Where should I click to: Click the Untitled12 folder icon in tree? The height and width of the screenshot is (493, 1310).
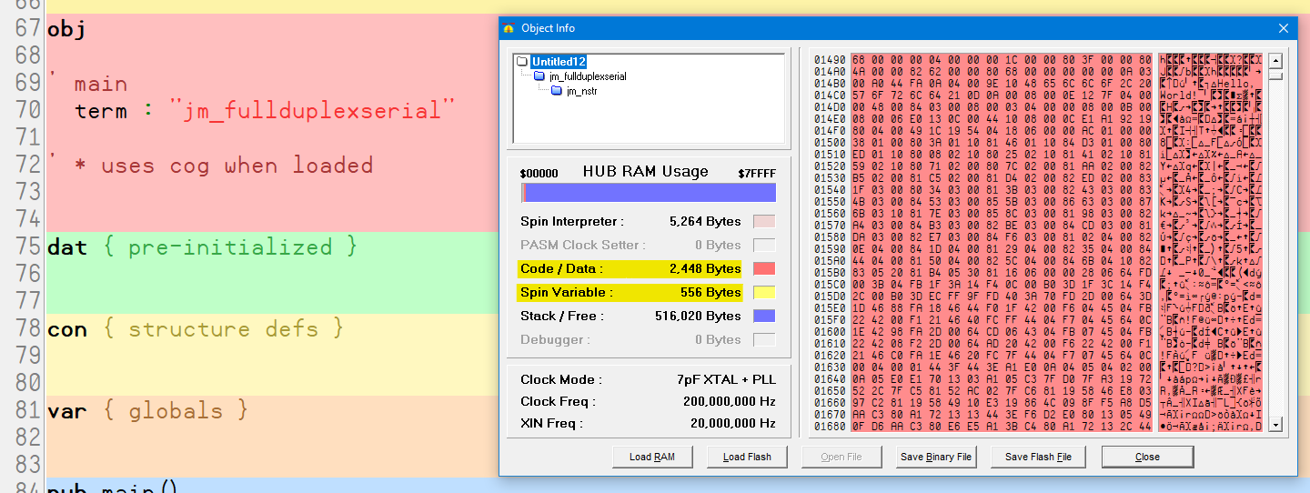(522, 62)
